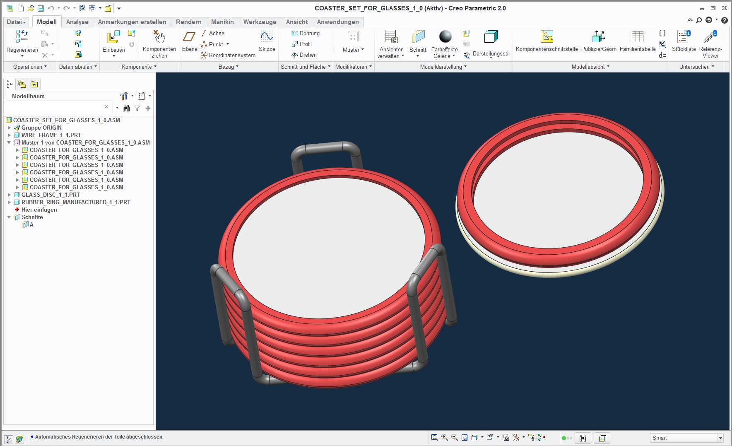Select the Drehen revolve tool
Screen dimensions: 732x446
coord(304,55)
